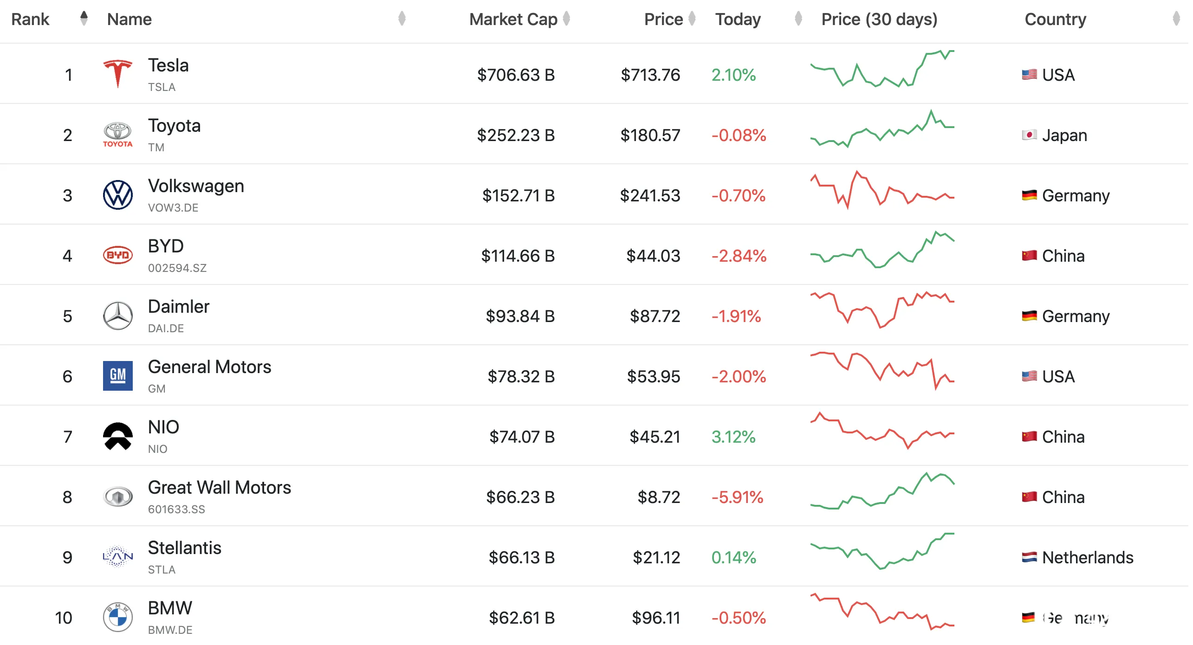Click Great Wall Motors' 30-day chart

(x=882, y=490)
